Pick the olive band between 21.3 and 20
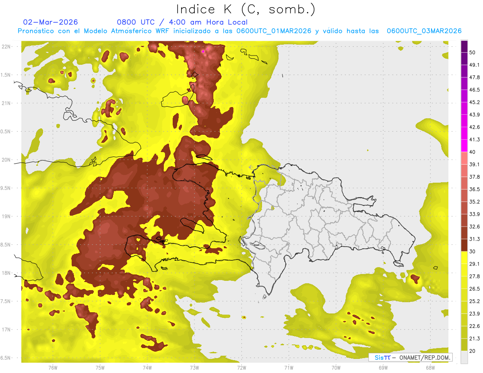Viewport: 483px width, 373px height. tap(464, 344)
